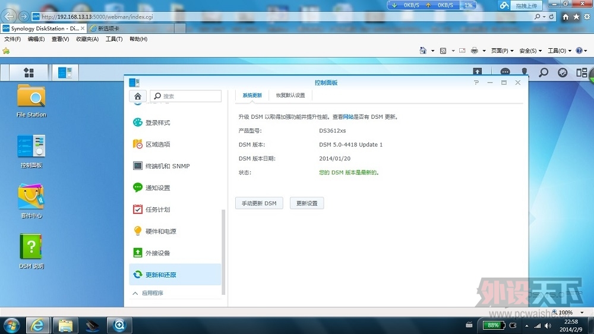594x334 pixels.
Task: Open DSM upload queue icon
Action: pyautogui.click(x=478, y=72)
